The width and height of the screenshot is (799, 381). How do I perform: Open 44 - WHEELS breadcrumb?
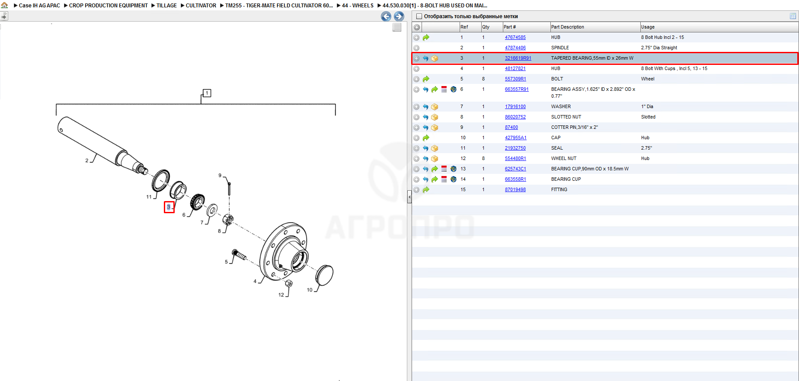pyautogui.click(x=358, y=6)
